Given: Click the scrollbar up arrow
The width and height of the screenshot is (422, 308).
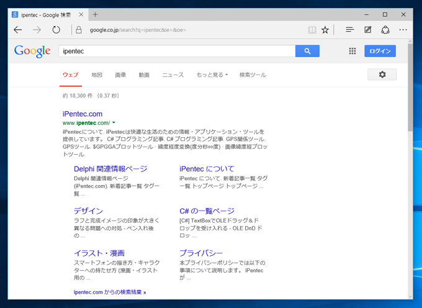Looking at the screenshot, I should (x=410, y=42).
